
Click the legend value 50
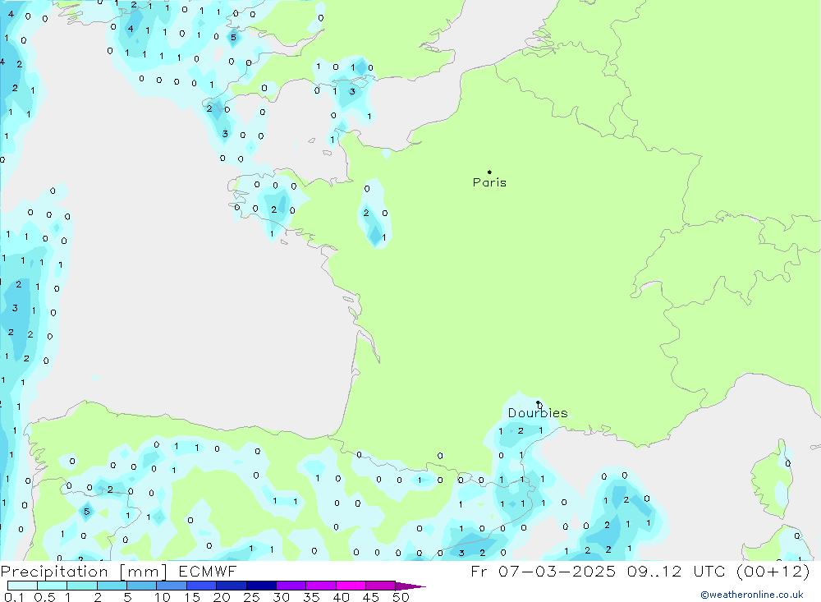[x=401, y=597]
